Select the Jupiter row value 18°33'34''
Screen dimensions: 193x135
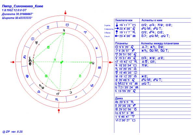click(x=126, y=65)
